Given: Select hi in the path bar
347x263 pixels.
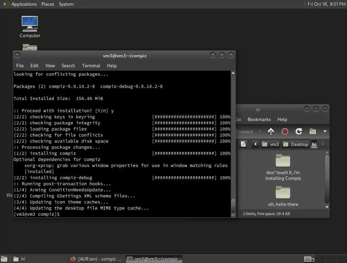Looking at the screenshot, I should pos(314,144).
